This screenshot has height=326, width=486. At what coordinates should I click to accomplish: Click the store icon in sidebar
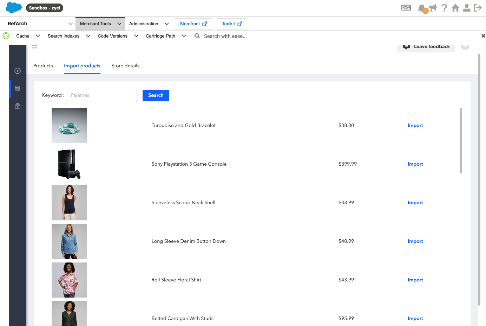click(18, 89)
